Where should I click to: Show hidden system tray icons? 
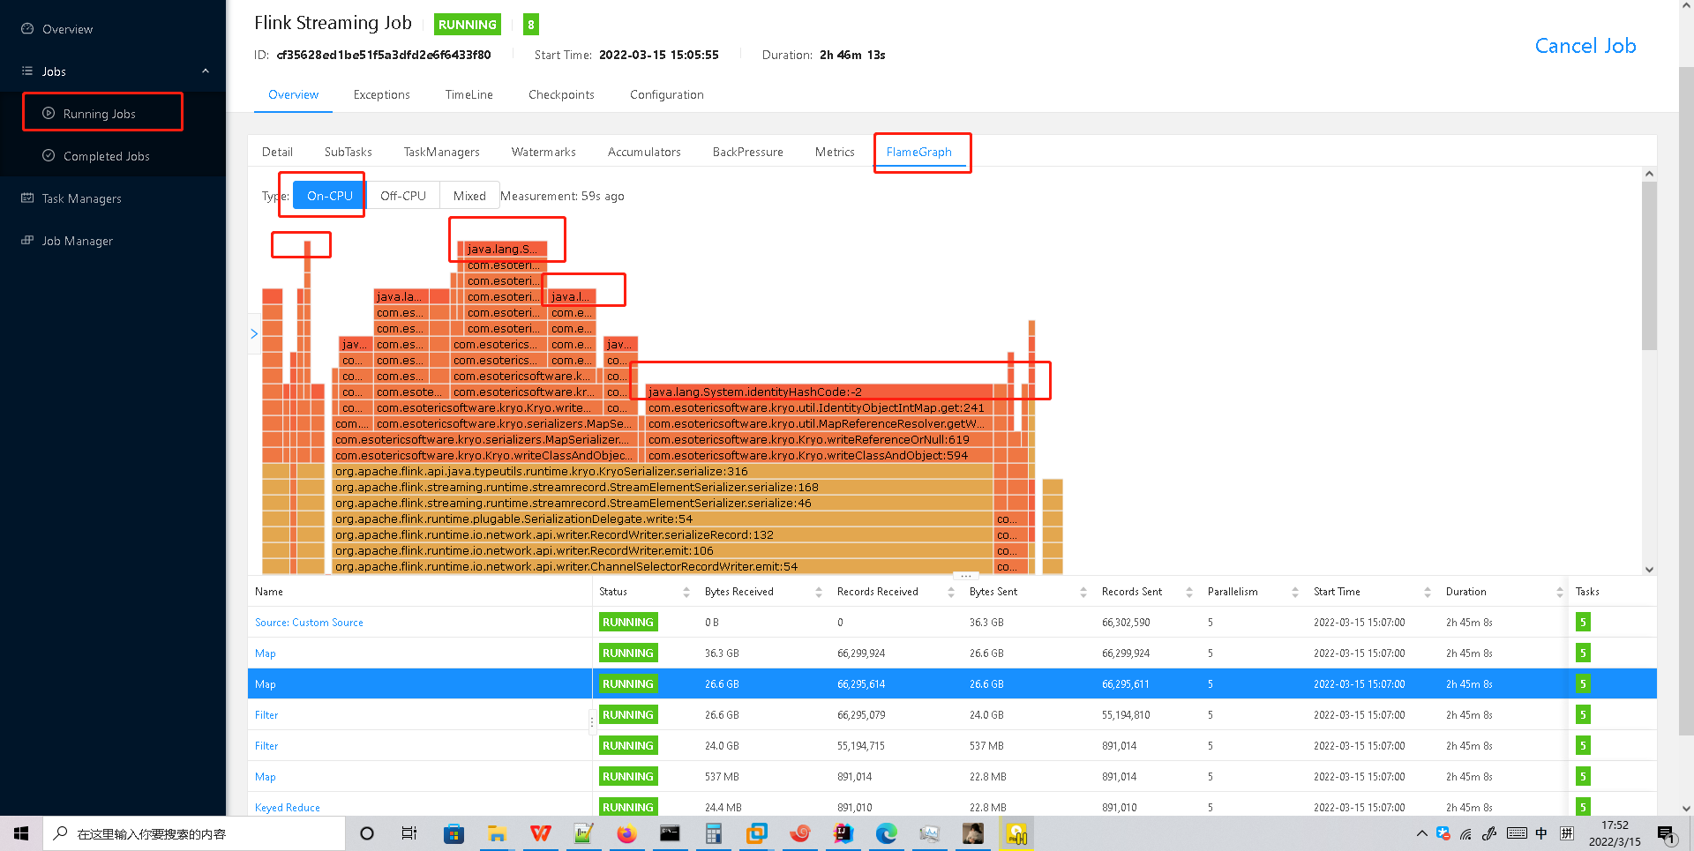point(1421,833)
